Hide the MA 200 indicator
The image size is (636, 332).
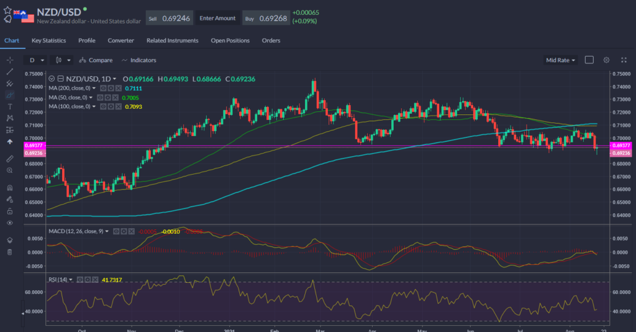click(103, 88)
